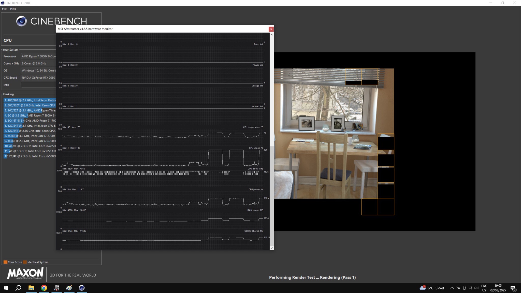Click the MAXON logo at bottom left
Screen dimensions: 521x293
tap(25, 274)
